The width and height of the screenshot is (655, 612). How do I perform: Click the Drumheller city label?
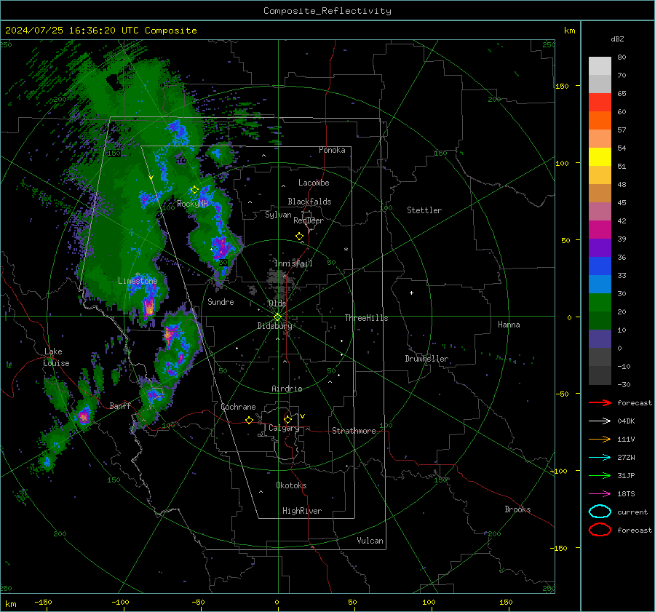click(426, 359)
